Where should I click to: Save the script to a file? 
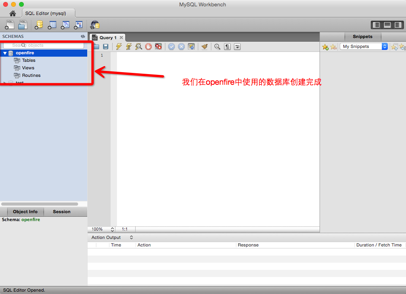click(105, 47)
